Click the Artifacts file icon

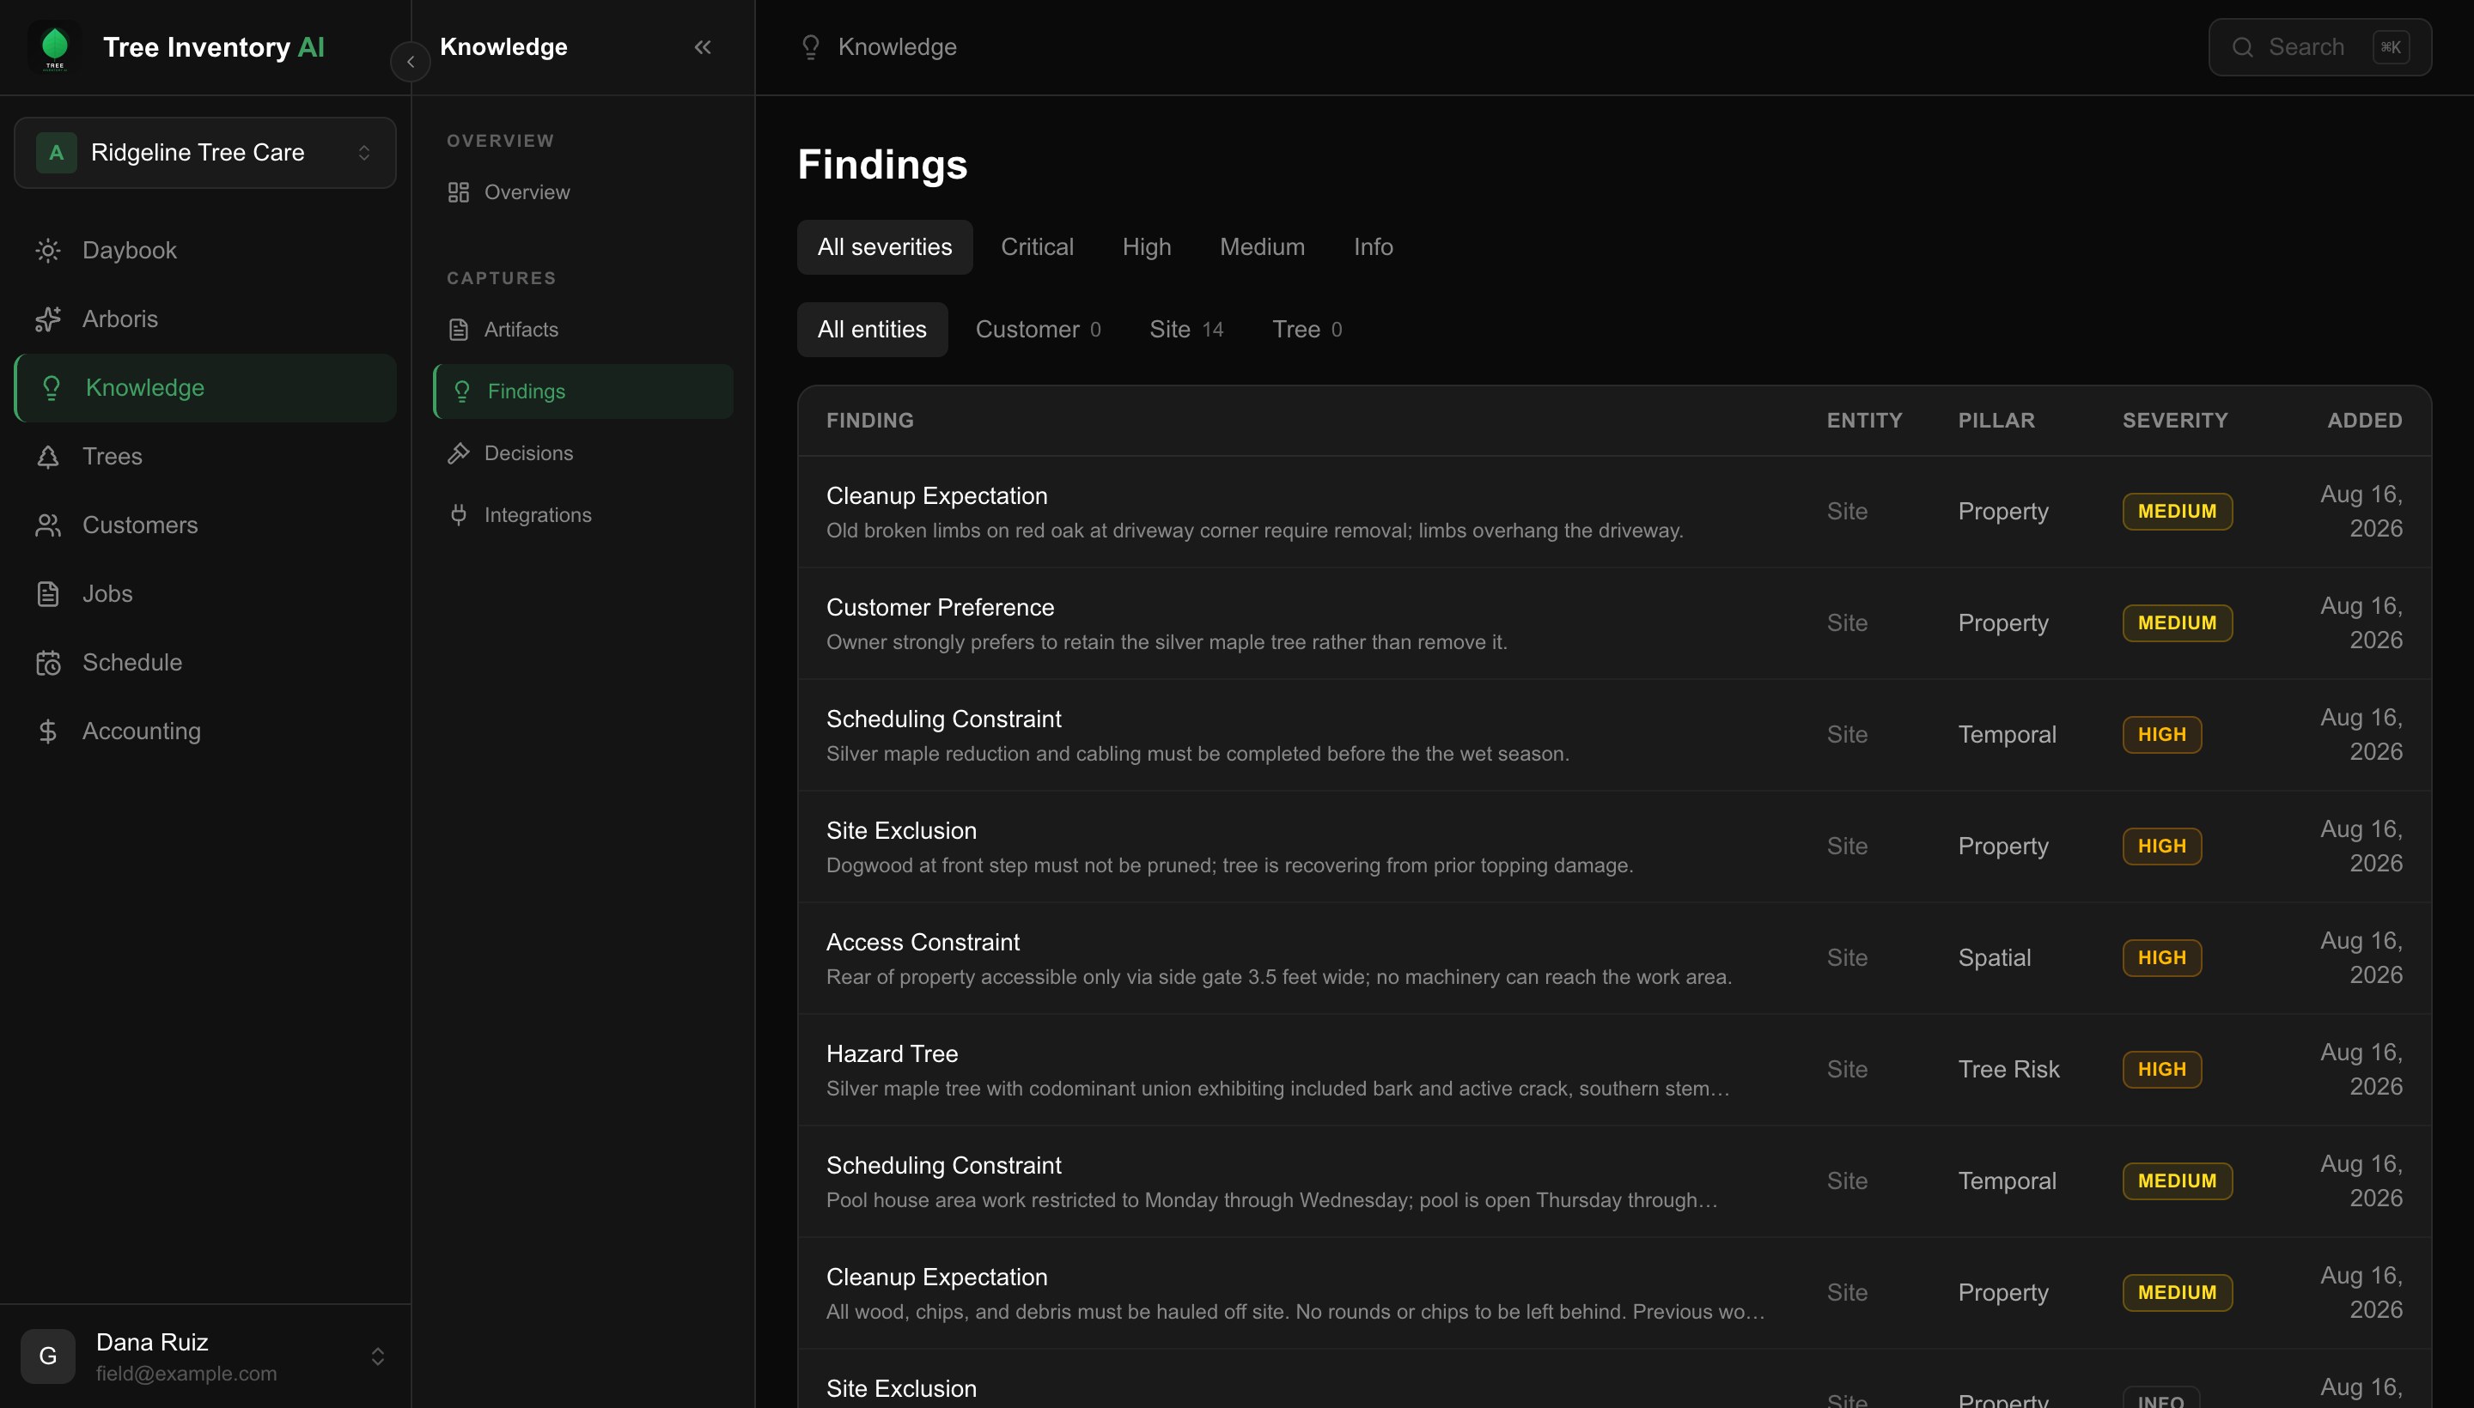[x=459, y=330]
